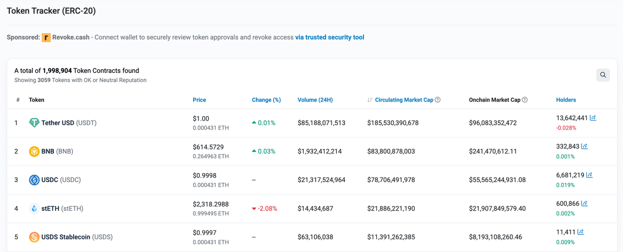Click volume $1,932,412,214
Viewport: 623px width, 252px height.
pos(320,151)
